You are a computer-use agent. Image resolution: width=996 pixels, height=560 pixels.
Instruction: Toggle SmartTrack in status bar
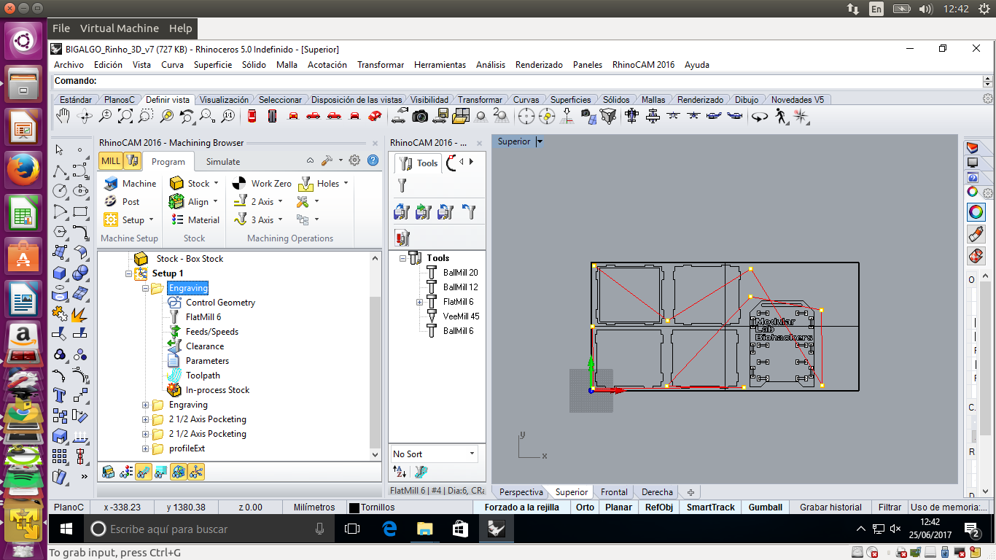(x=710, y=507)
